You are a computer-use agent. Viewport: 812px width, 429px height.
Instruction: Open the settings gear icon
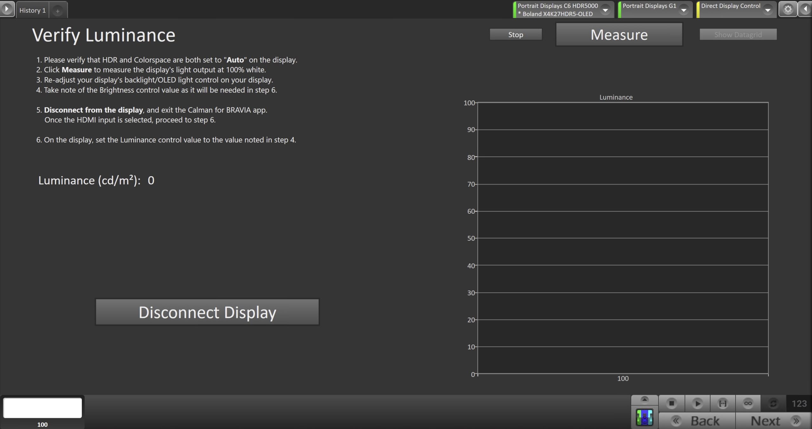(788, 9)
